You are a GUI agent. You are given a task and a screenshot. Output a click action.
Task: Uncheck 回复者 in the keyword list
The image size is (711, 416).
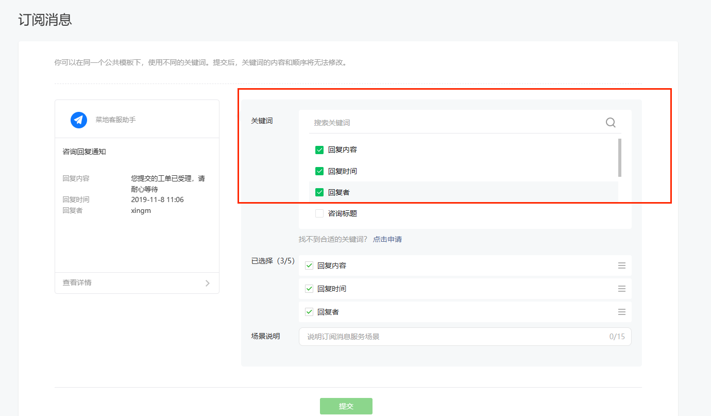point(319,192)
